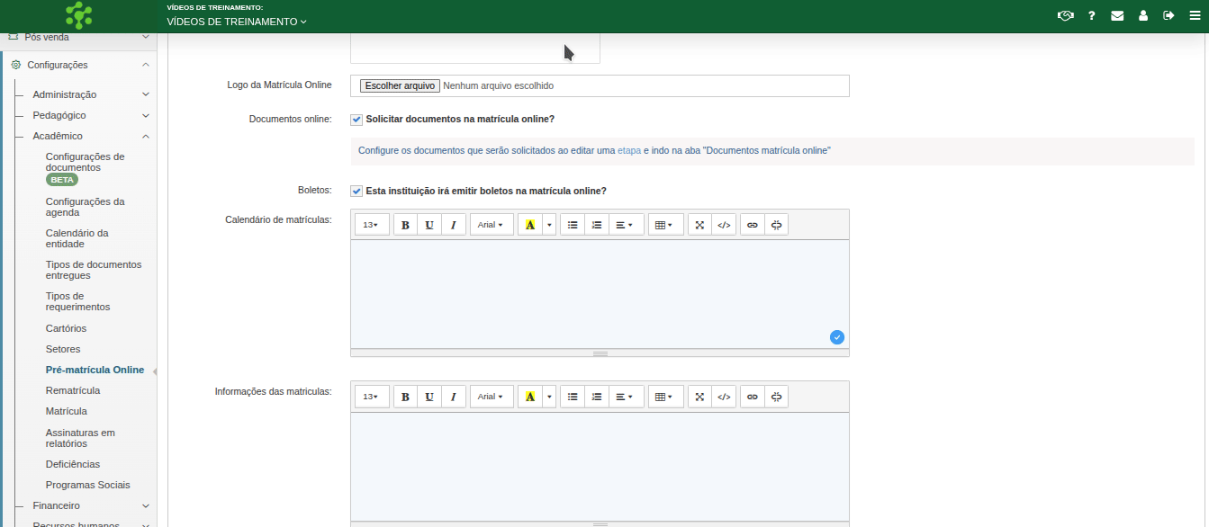Open Rematrícula in the sidebar
The width and height of the screenshot is (1209, 527).
tap(73, 390)
